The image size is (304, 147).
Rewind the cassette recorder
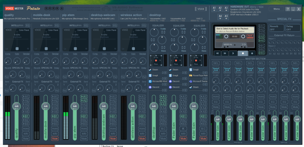click(217, 53)
